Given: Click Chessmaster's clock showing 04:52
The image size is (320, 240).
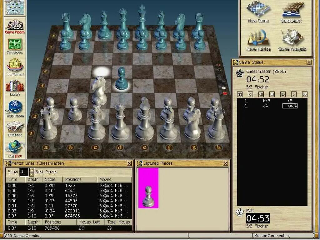Looking at the screenshot, I should 258,79.
